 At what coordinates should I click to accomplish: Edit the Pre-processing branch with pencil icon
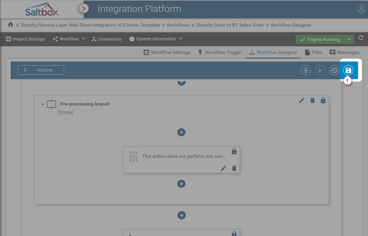pyautogui.click(x=302, y=101)
